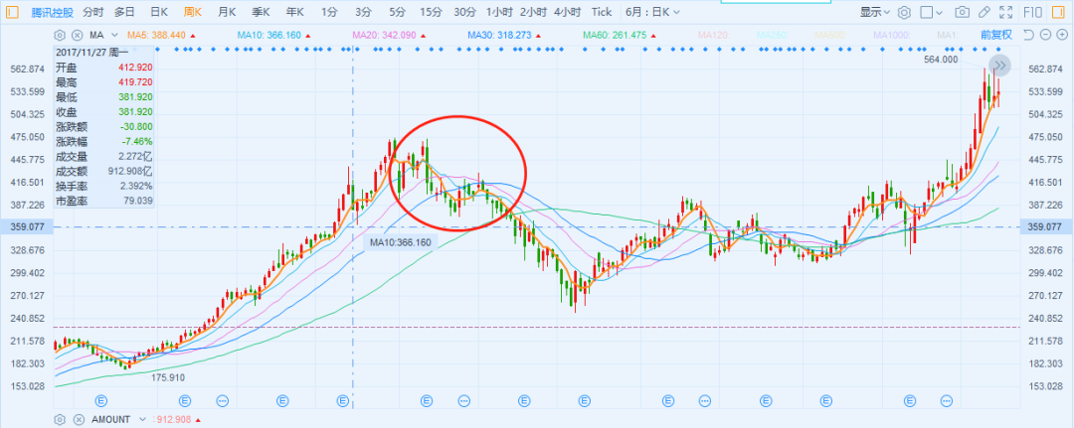Image resolution: width=1074 pixels, height=428 pixels.
Task: Open MA indicator settings gear
Action: [x=60, y=35]
